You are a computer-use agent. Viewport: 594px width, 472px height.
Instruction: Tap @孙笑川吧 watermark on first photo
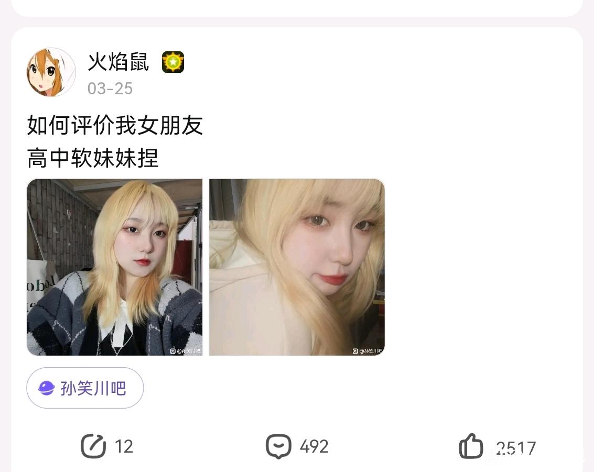point(185,351)
